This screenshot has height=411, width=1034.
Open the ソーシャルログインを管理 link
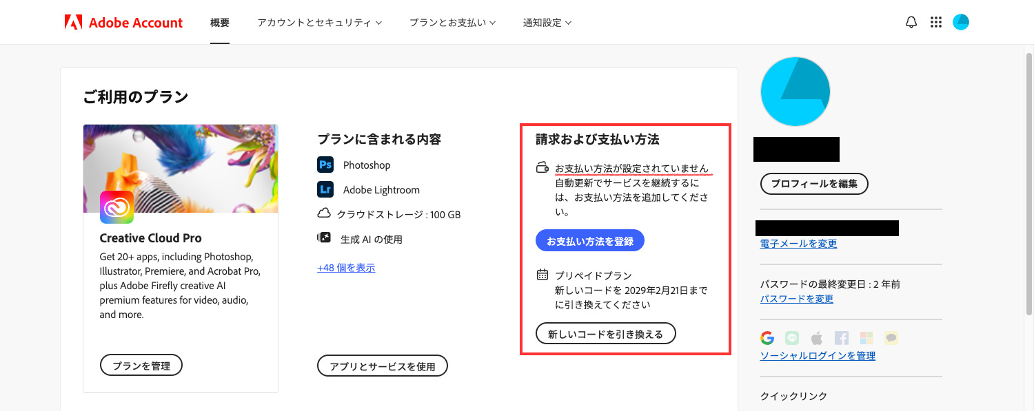tap(818, 356)
